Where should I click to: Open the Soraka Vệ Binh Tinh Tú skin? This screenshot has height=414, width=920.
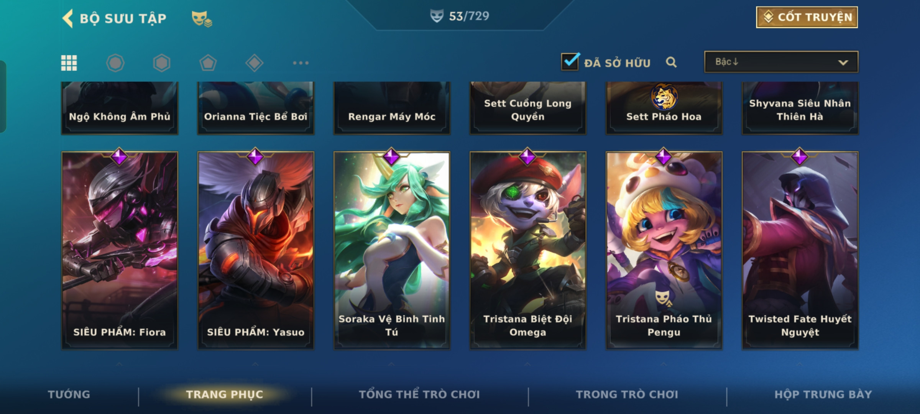392,250
